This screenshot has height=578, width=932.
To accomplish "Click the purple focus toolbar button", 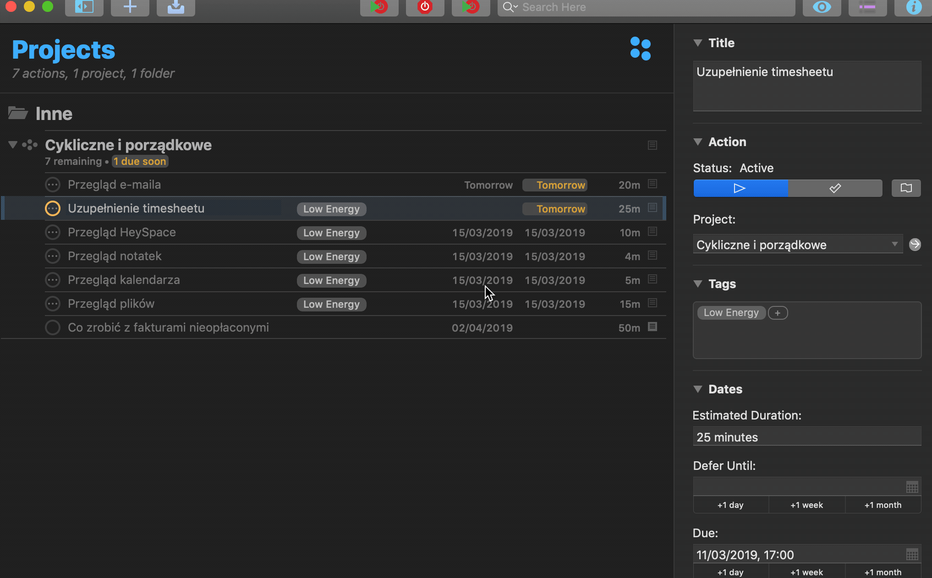I will pos(868,7).
